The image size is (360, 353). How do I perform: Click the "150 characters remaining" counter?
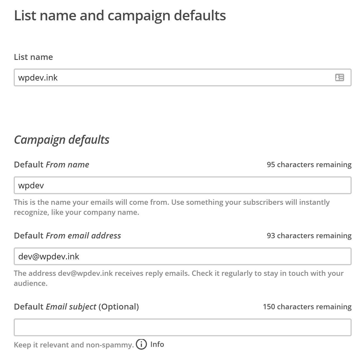[307, 307]
